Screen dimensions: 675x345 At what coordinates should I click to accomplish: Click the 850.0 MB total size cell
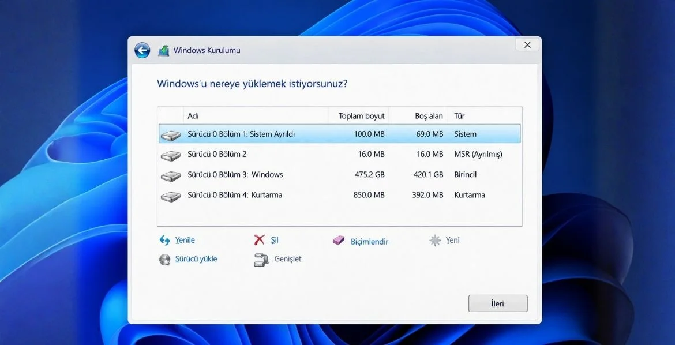[x=369, y=194]
